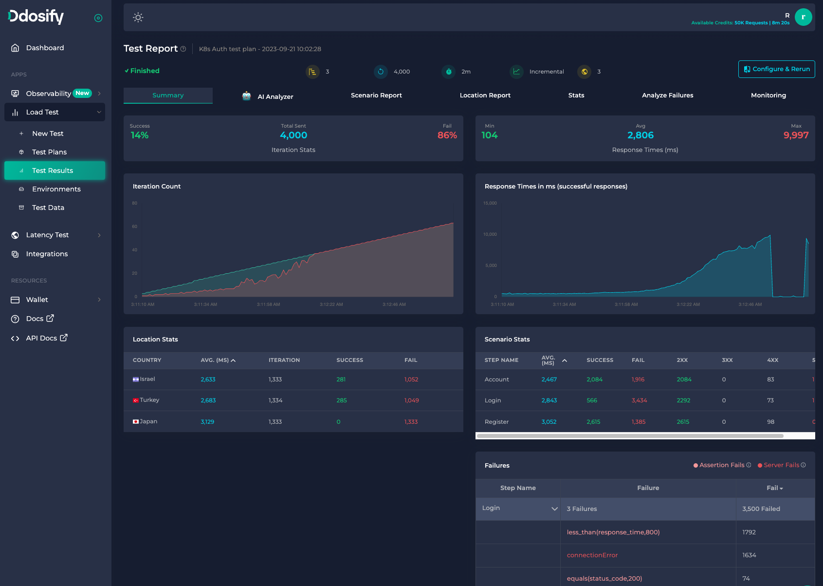Viewport: 823px width, 586px height.
Task: Open the Analyze Failures tab
Action: click(x=668, y=95)
